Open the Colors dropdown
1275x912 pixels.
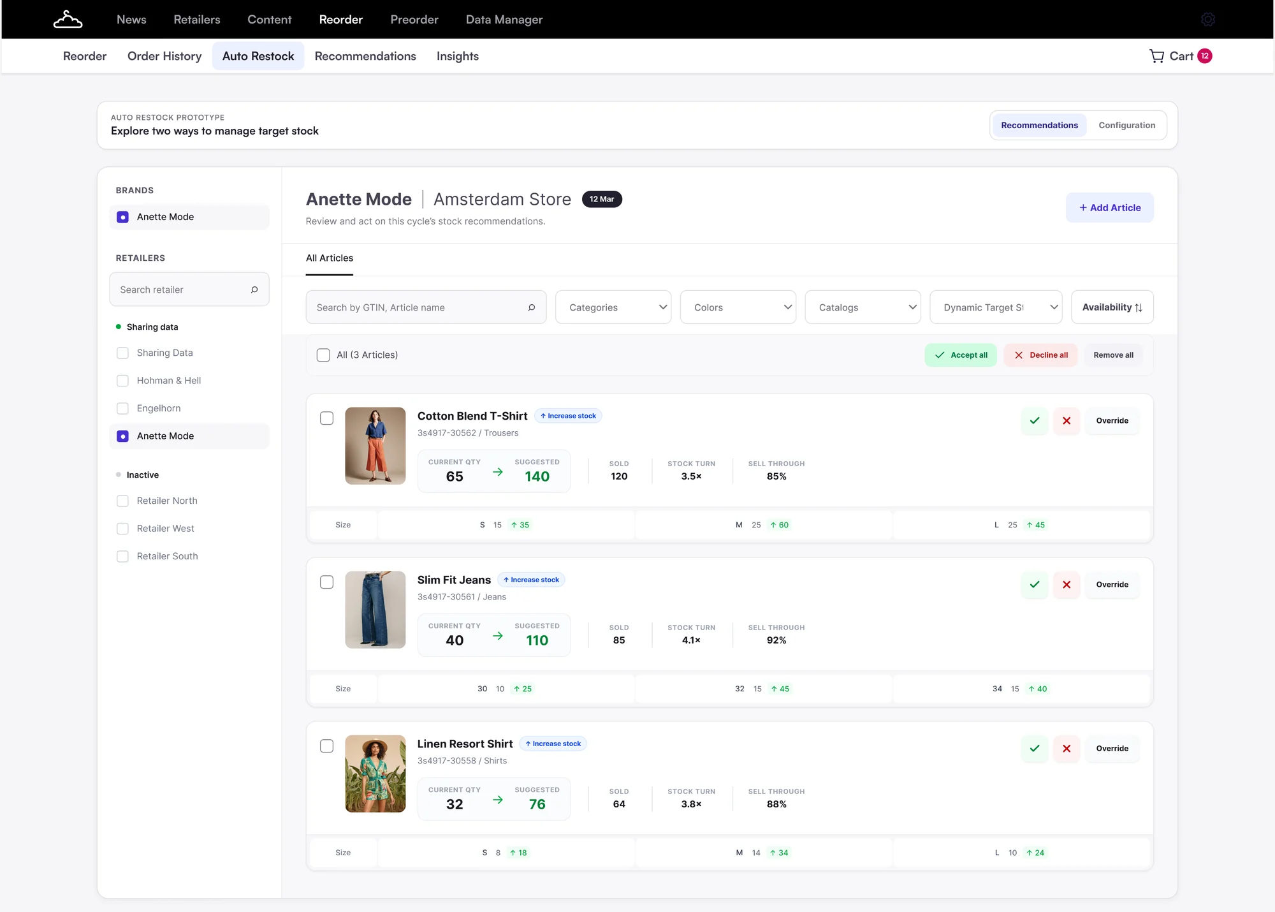pos(738,307)
